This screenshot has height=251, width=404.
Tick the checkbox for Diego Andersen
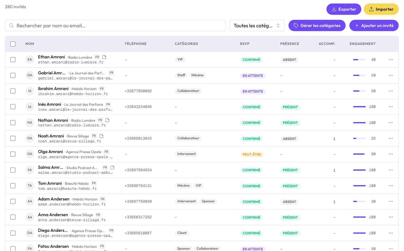[x=13, y=233]
